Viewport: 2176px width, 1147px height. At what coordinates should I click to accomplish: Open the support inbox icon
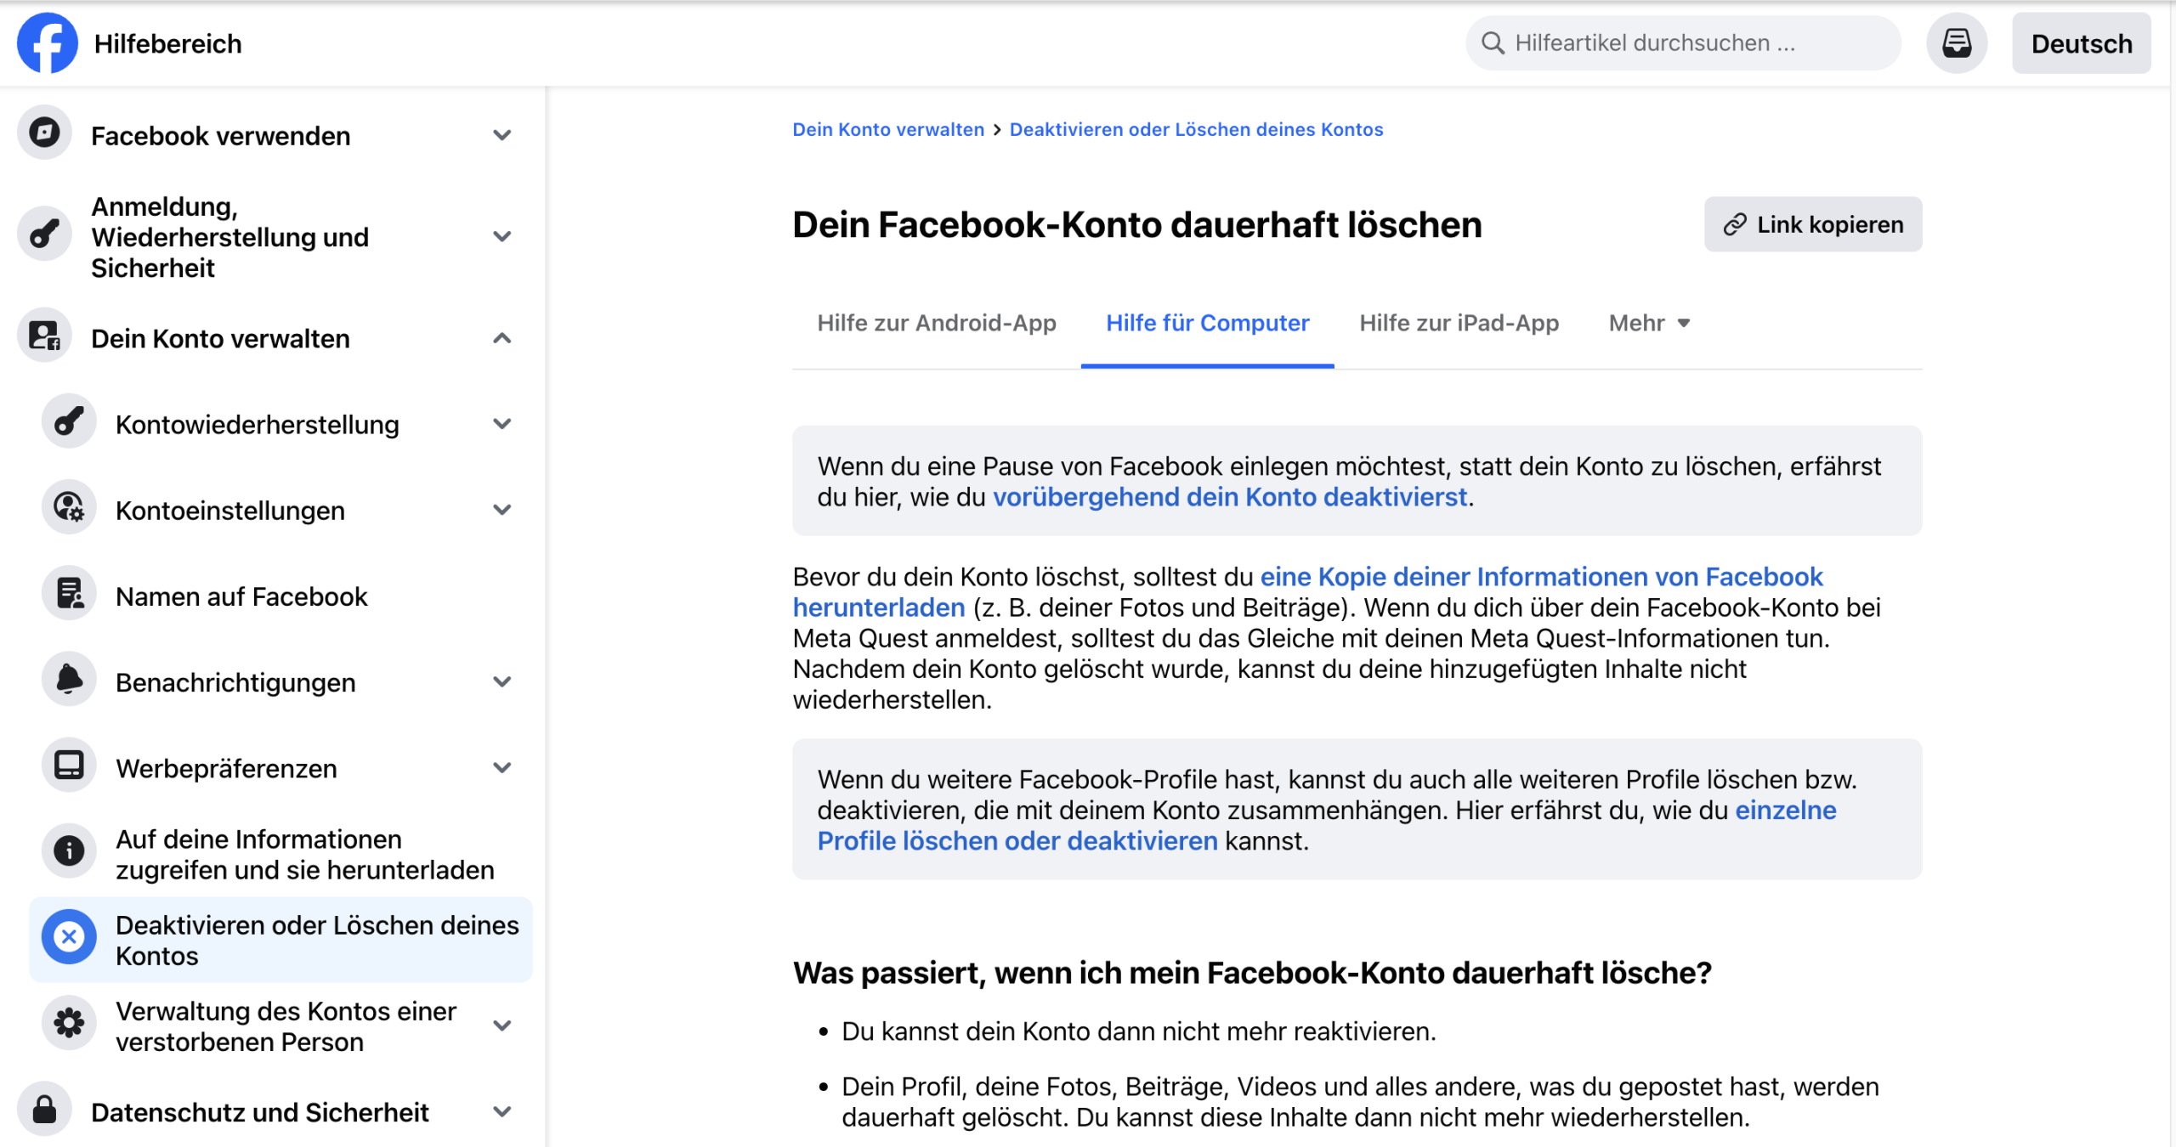click(1956, 43)
